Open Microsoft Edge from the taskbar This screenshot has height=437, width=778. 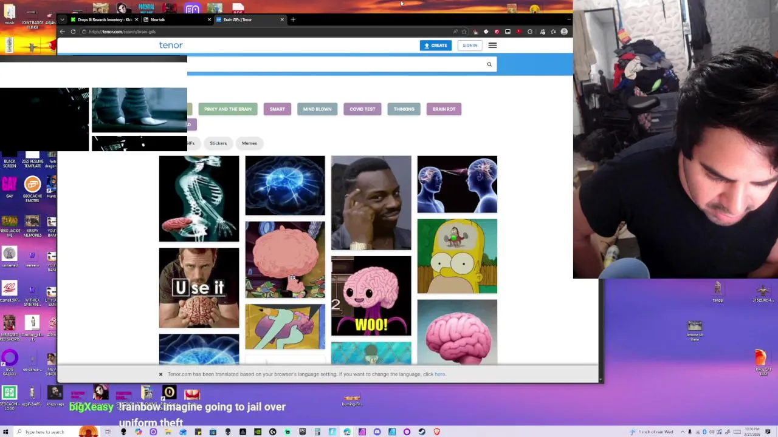tap(347, 432)
